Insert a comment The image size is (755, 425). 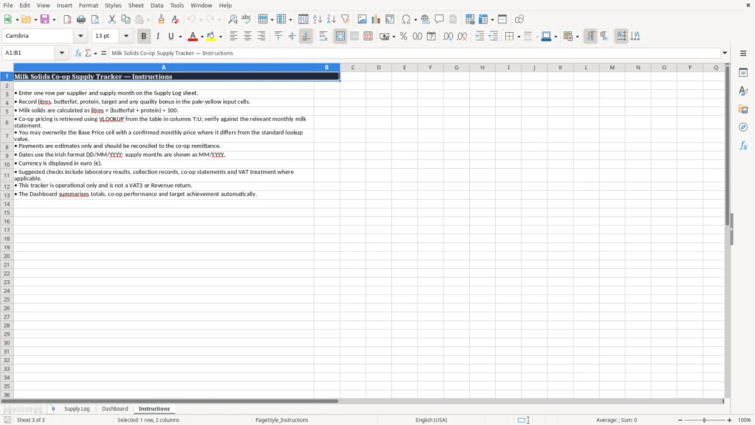pos(439,20)
